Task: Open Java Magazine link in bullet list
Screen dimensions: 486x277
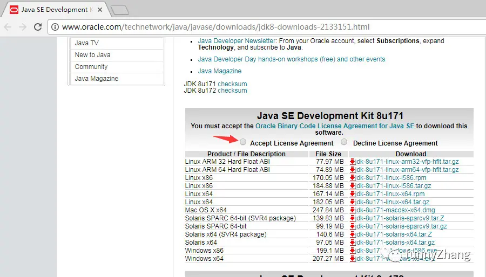Action: (x=219, y=71)
